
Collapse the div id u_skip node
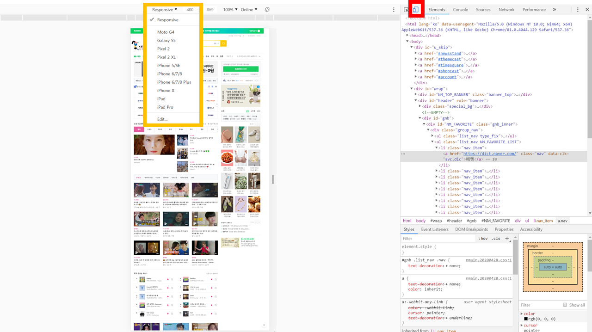click(412, 47)
